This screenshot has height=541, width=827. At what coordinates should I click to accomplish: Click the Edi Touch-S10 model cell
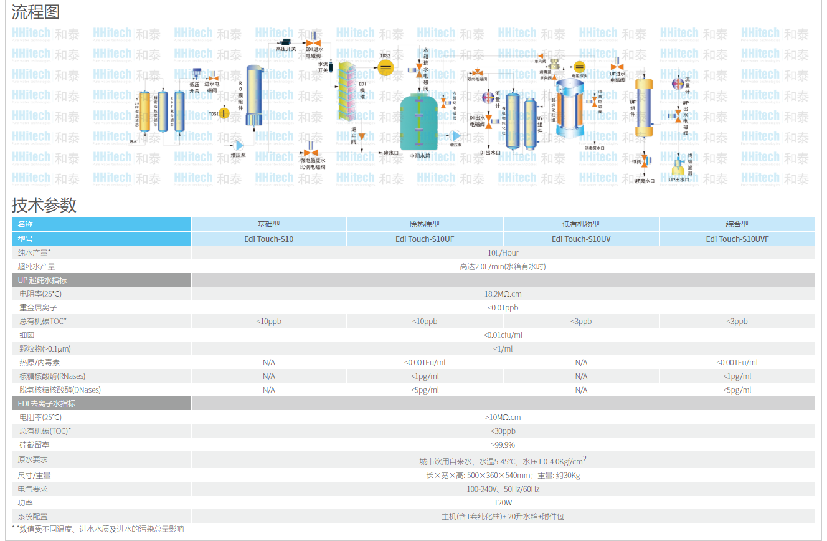coord(269,239)
